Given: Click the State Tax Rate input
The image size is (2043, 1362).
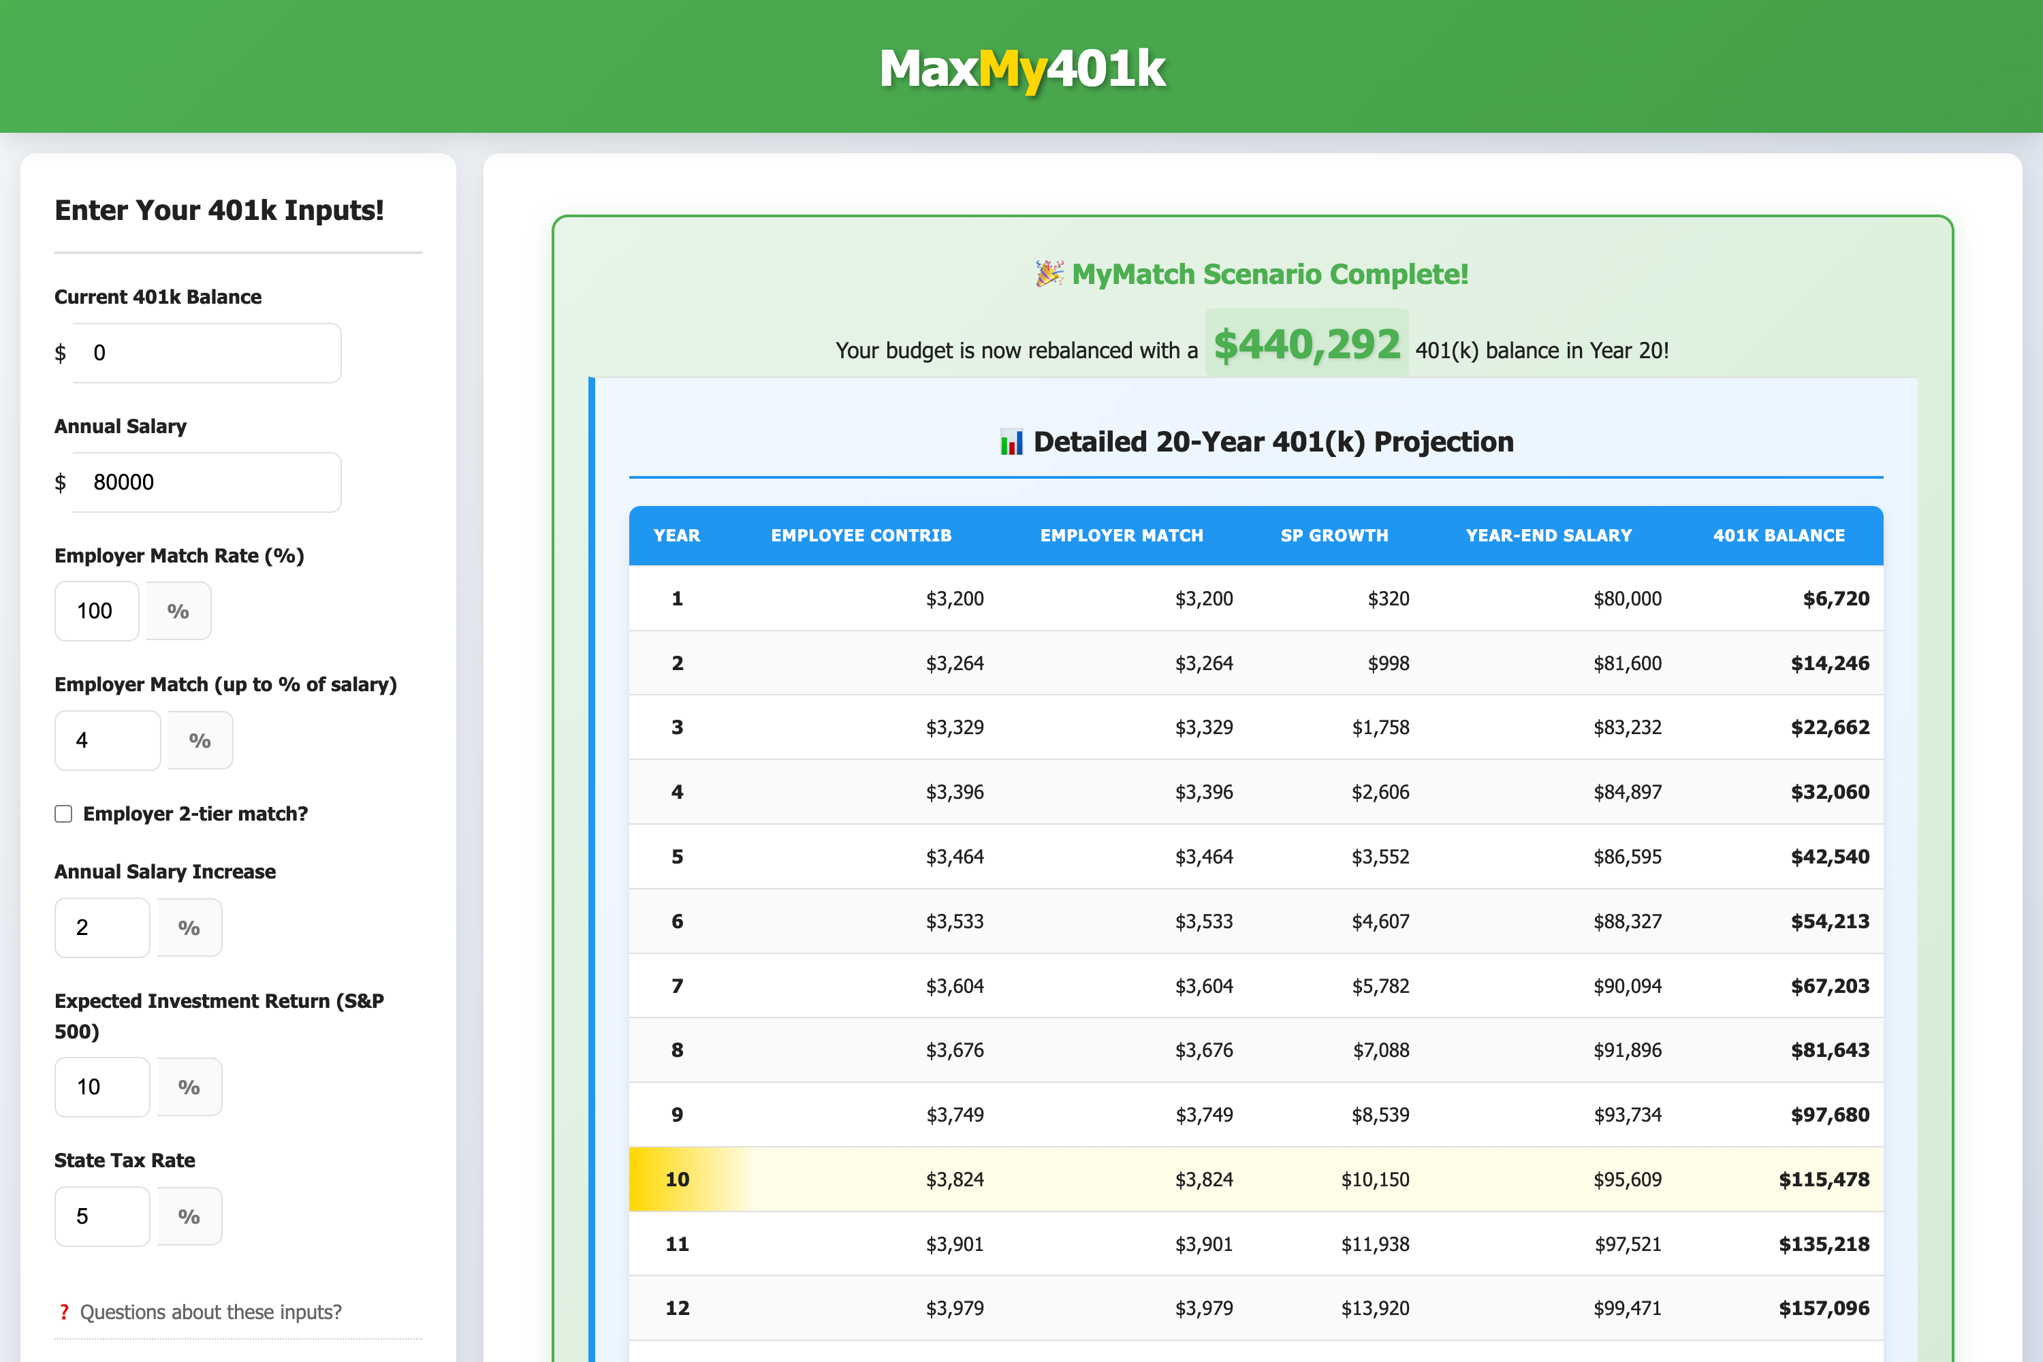Looking at the screenshot, I should click(101, 1216).
